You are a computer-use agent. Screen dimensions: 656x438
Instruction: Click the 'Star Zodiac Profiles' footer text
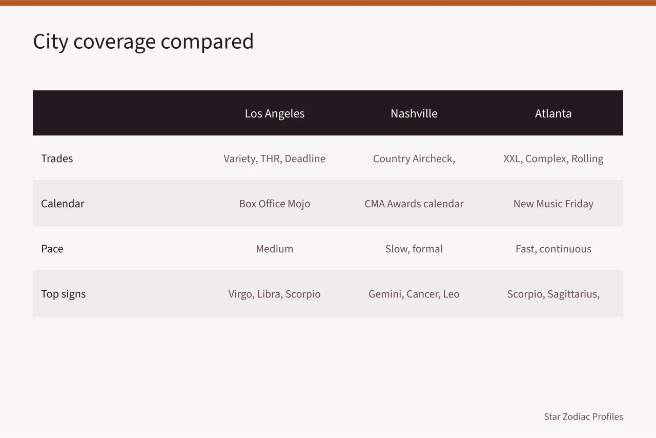pyautogui.click(x=583, y=416)
